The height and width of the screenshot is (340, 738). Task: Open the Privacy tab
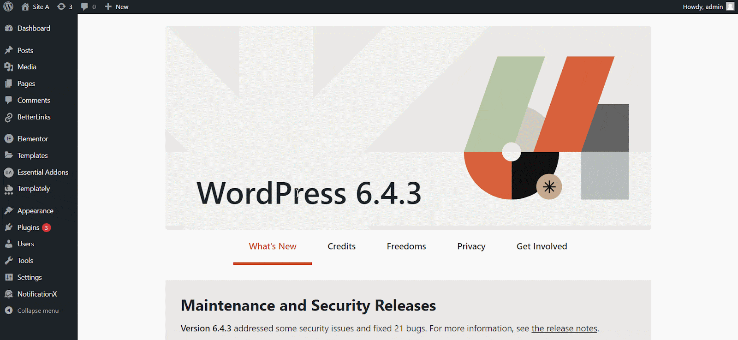click(x=471, y=246)
